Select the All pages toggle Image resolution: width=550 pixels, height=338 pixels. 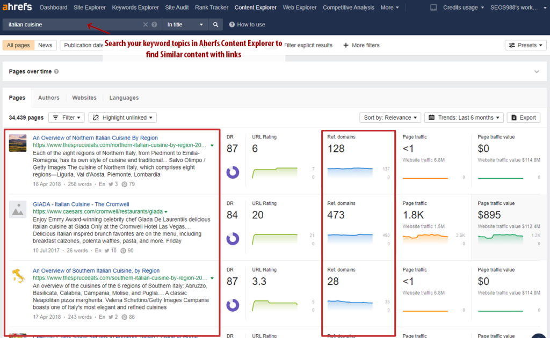pos(18,45)
